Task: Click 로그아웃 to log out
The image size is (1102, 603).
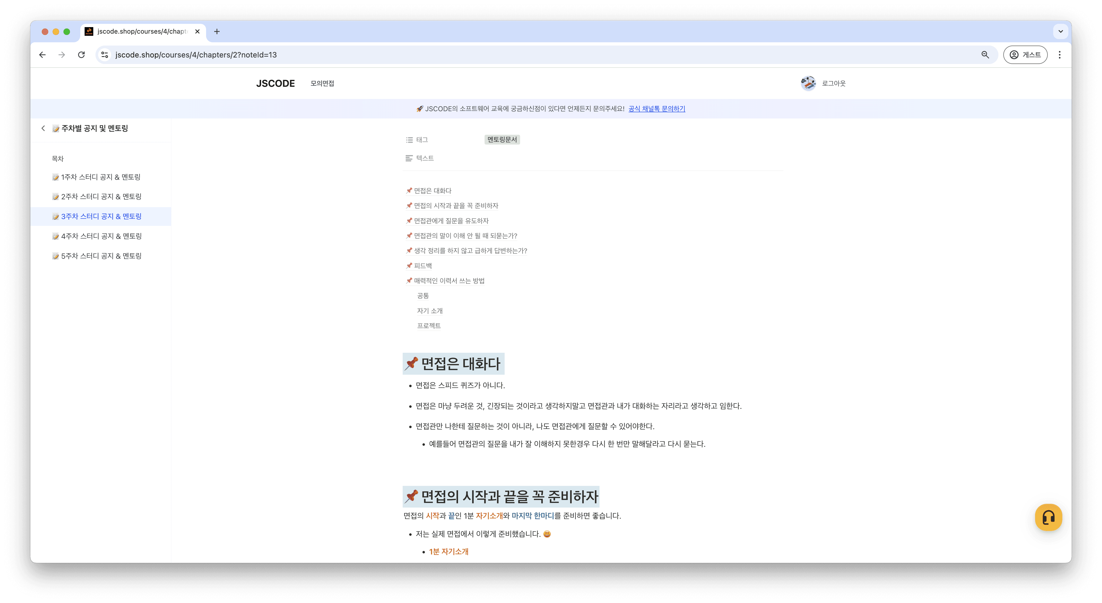Action: pyautogui.click(x=833, y=84)
